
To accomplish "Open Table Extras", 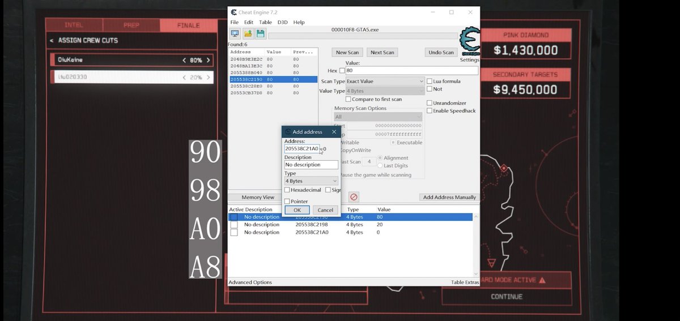I will (465, 282).
